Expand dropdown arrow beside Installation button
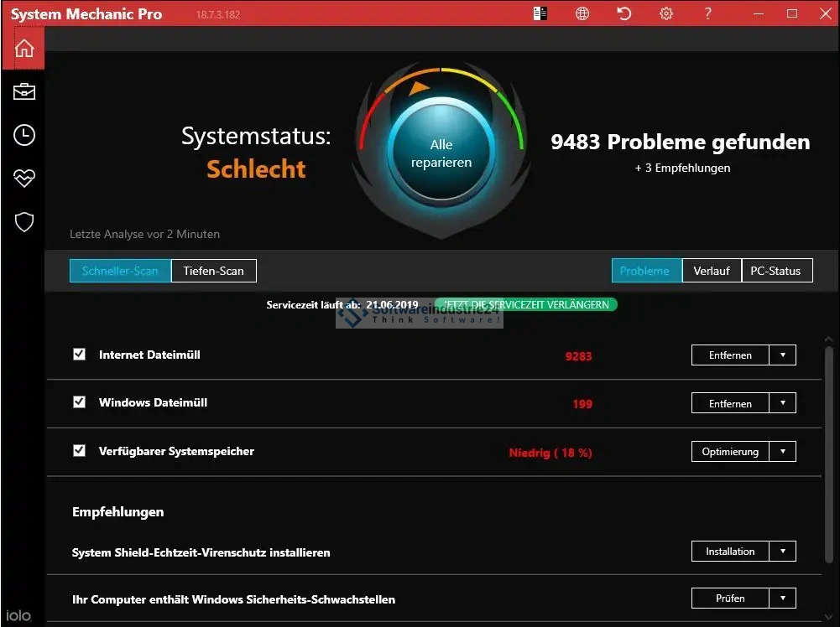840x627 pixels. point(783,552)
